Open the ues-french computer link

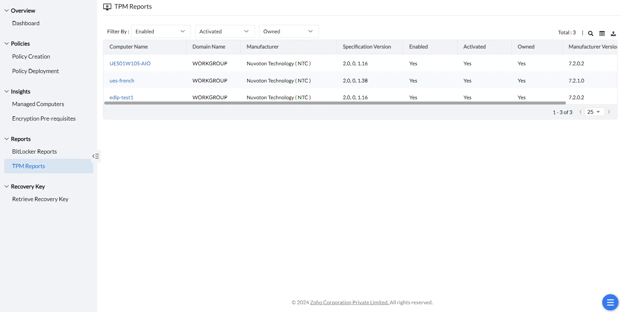(122, 81)
